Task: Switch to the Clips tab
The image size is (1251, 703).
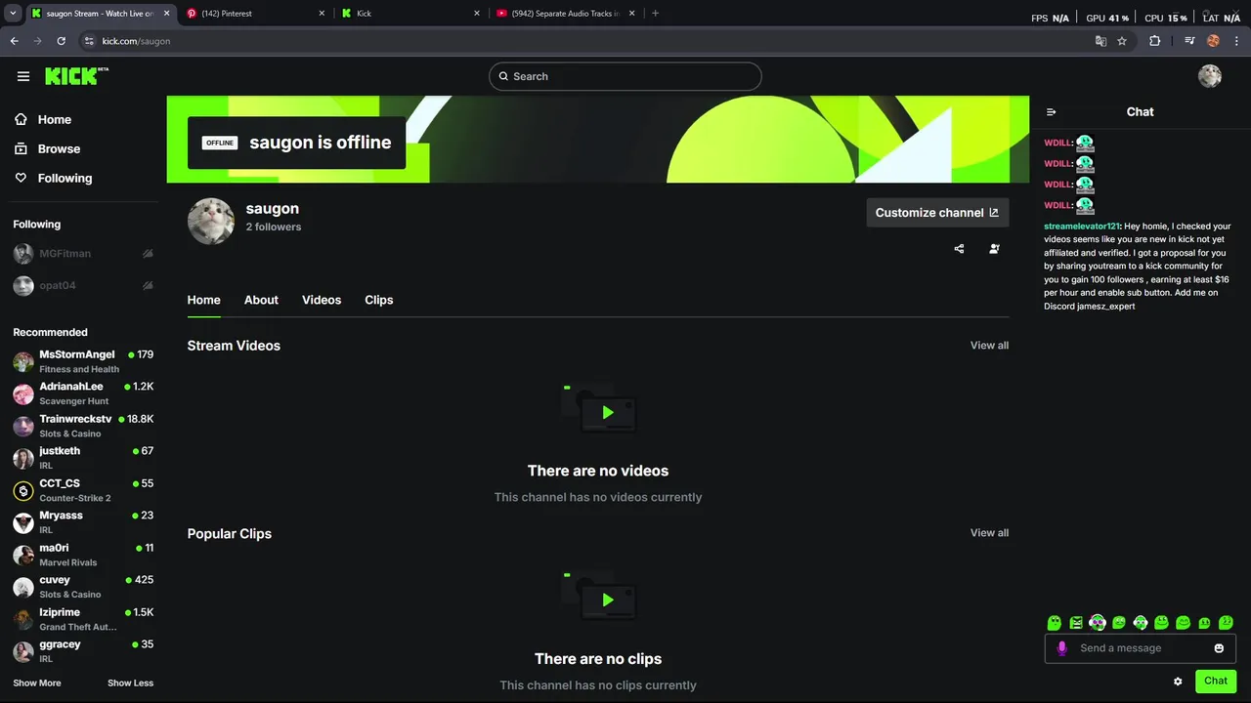Action: point(379,300)
